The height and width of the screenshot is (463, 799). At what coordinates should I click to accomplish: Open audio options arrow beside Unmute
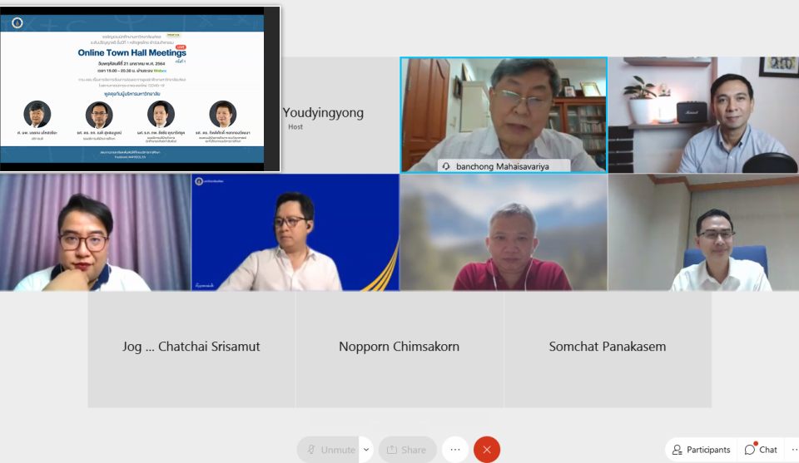click(x=365, y=450)
